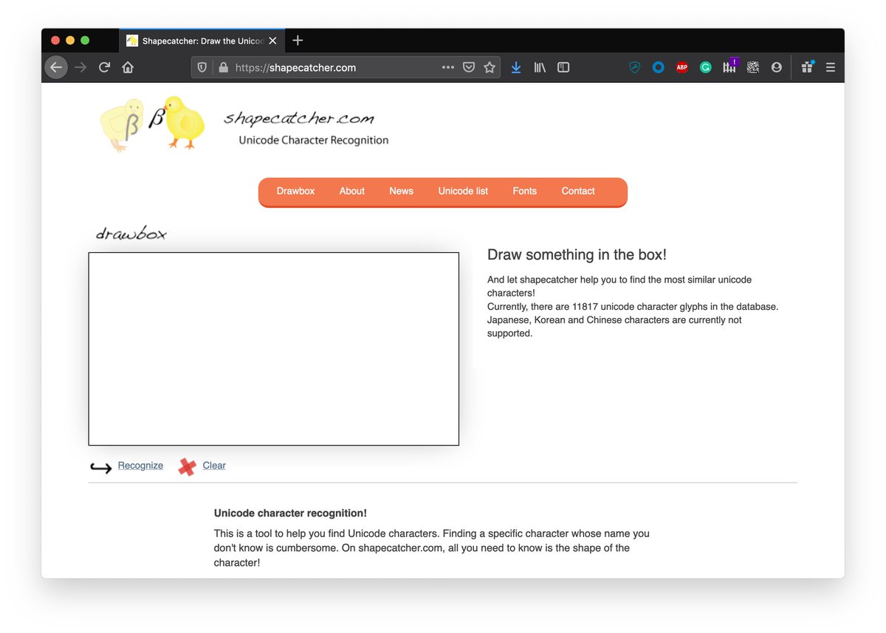The width and height of the screenshot is (886, 633).
Task: Click the 'Draw something in the box!' heading
Action: point(577,255)
